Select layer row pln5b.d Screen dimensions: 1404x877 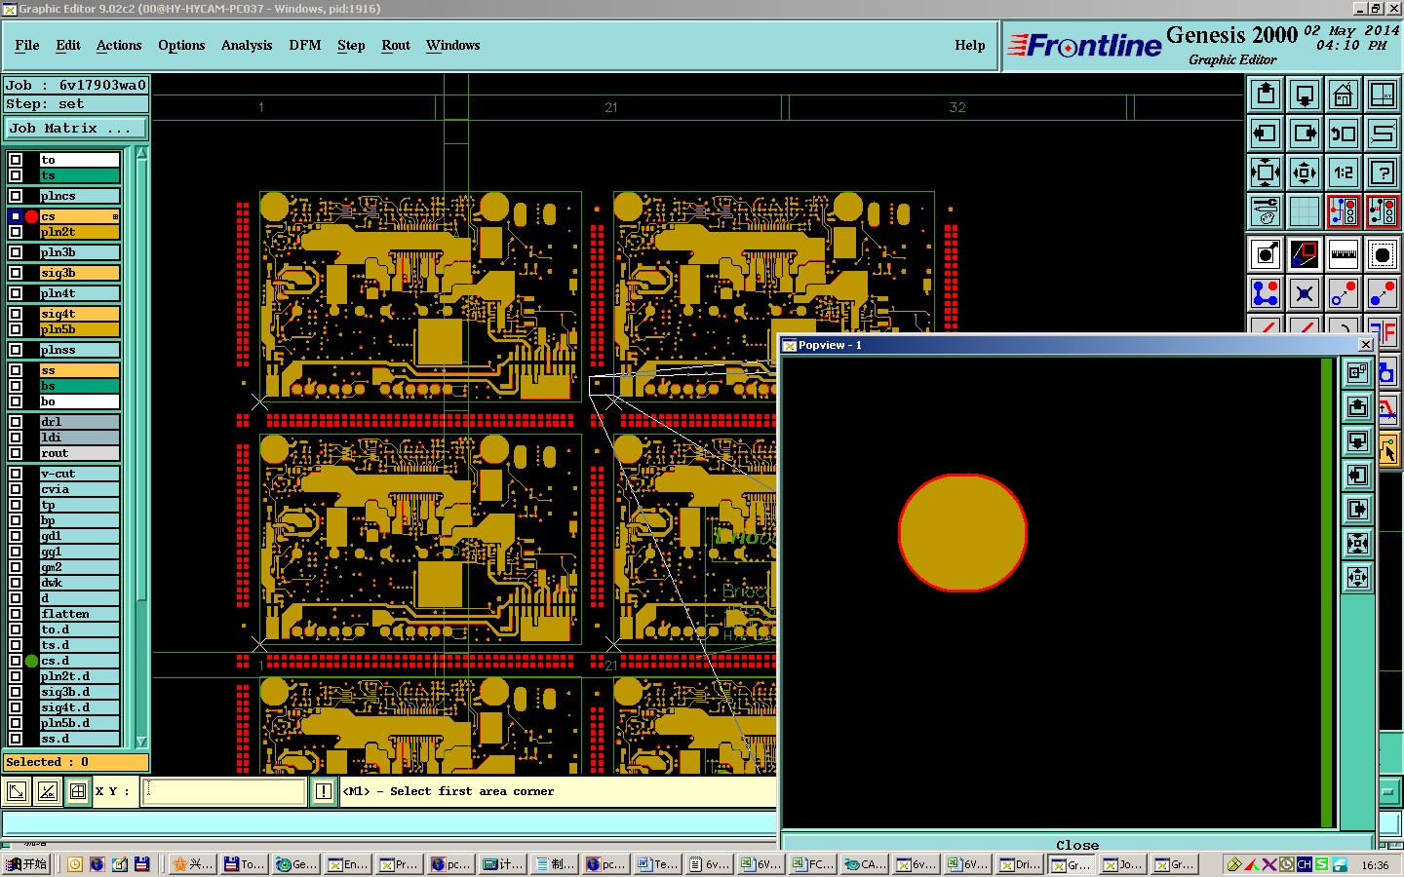click(x=80, y=723)
